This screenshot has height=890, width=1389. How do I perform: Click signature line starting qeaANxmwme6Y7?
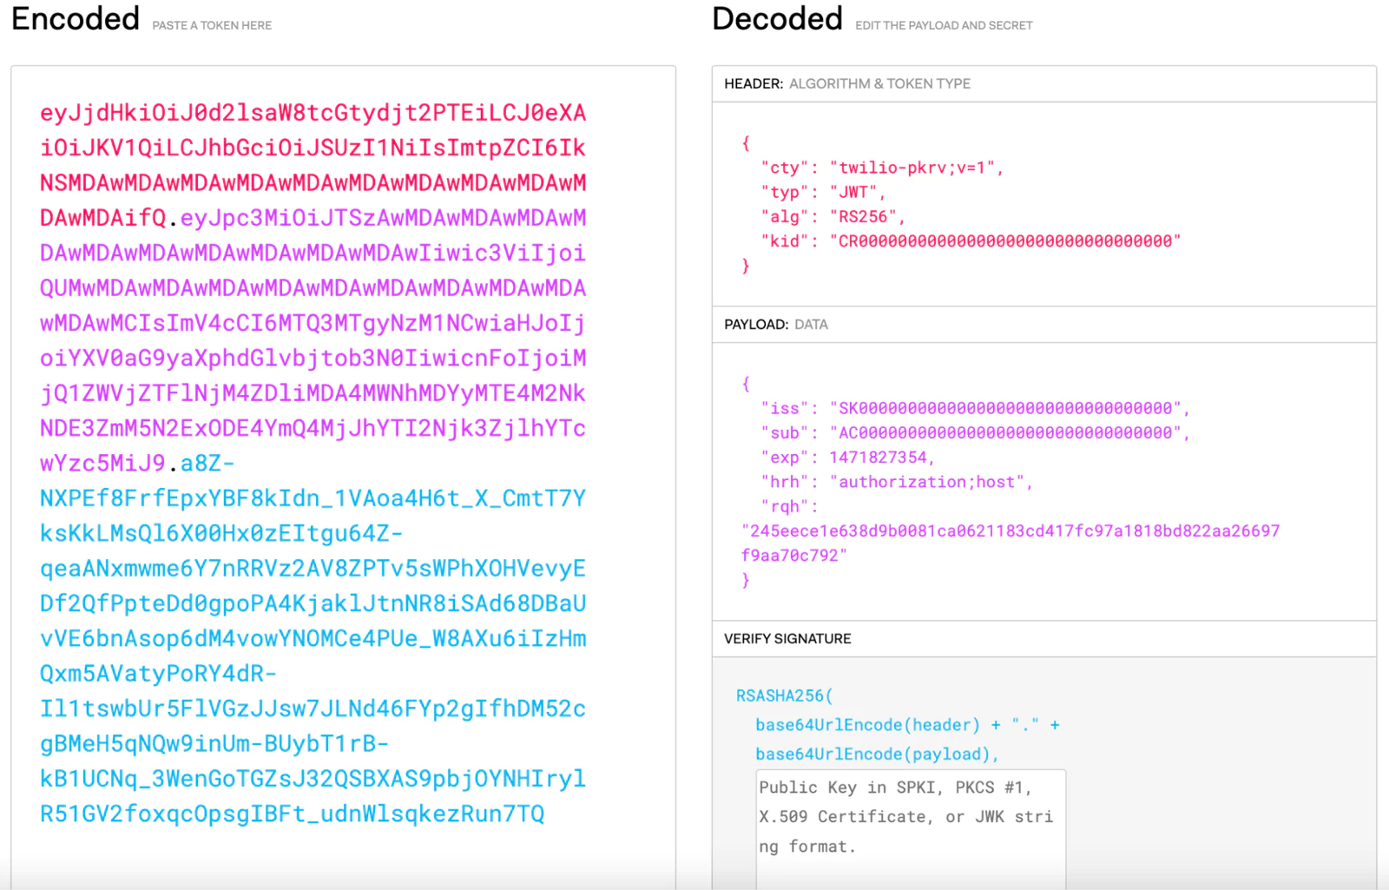(x=313, y=569)
